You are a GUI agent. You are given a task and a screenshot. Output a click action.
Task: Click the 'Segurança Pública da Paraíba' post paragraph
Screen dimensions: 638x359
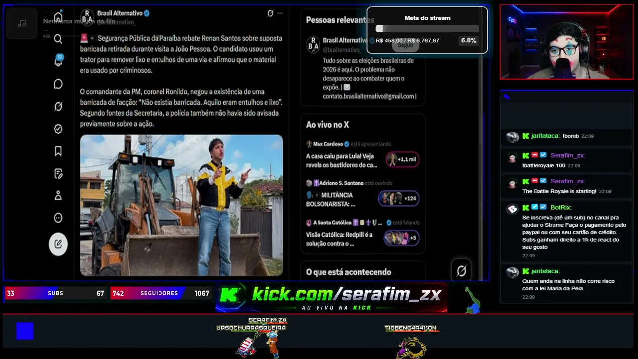point(181,54)
